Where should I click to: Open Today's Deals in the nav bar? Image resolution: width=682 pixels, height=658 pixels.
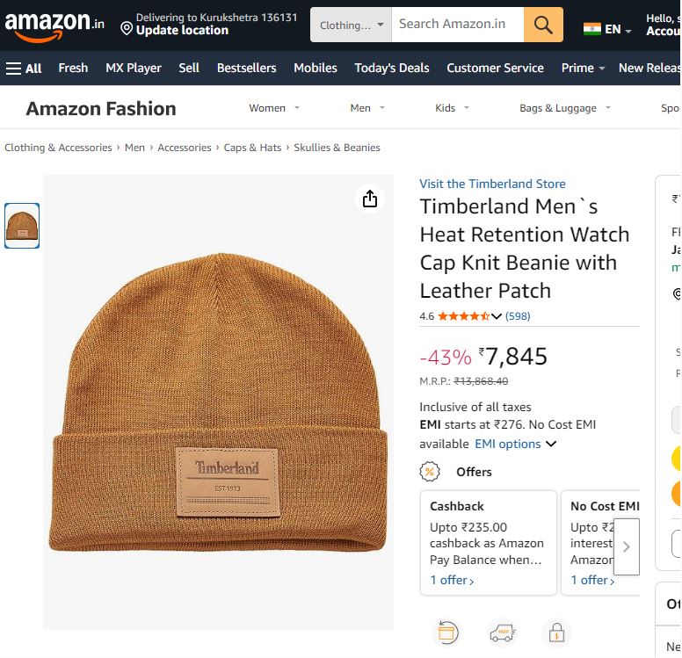click(x=391, y=68)
